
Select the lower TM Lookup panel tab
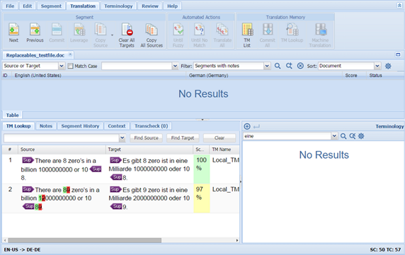[18, 126]
